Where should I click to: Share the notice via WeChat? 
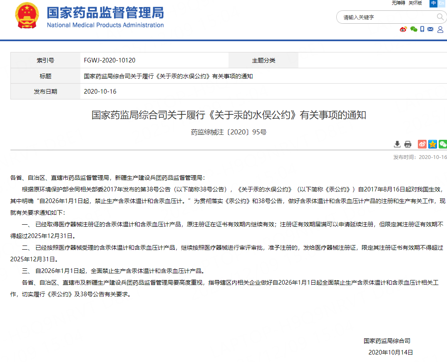tap(443, 144)
